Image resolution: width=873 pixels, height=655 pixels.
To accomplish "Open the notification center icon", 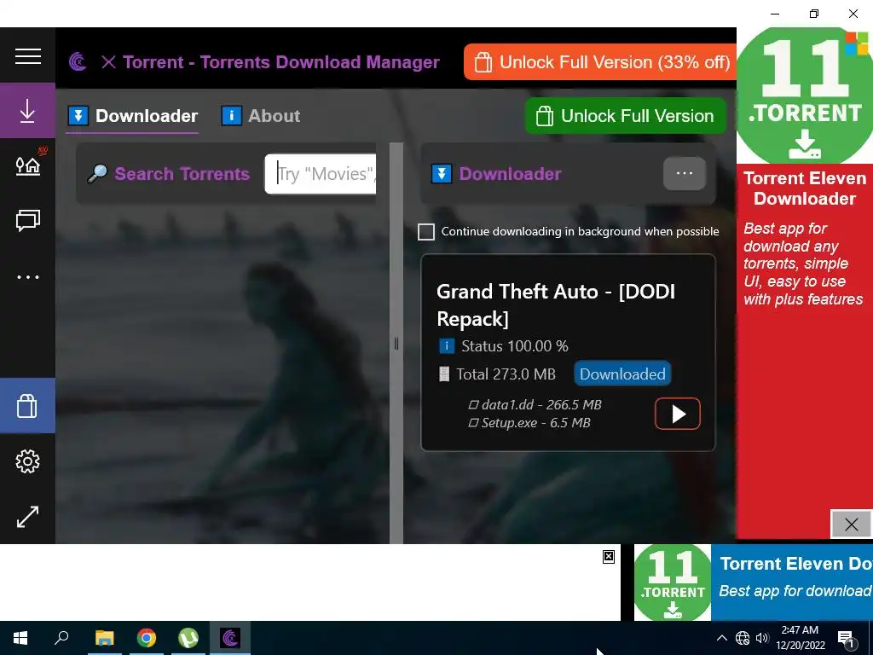I will (x=847, y=638).
